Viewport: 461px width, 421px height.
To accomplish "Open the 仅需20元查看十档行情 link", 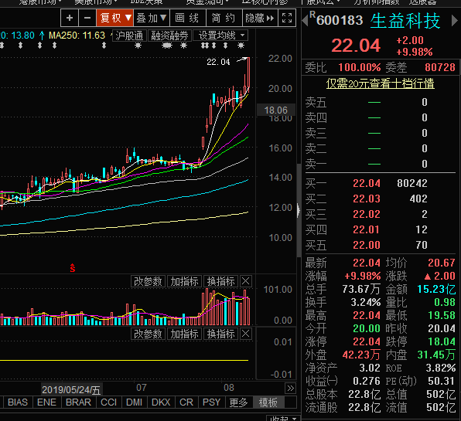I will pyautogui.click(x=380, y=83).
